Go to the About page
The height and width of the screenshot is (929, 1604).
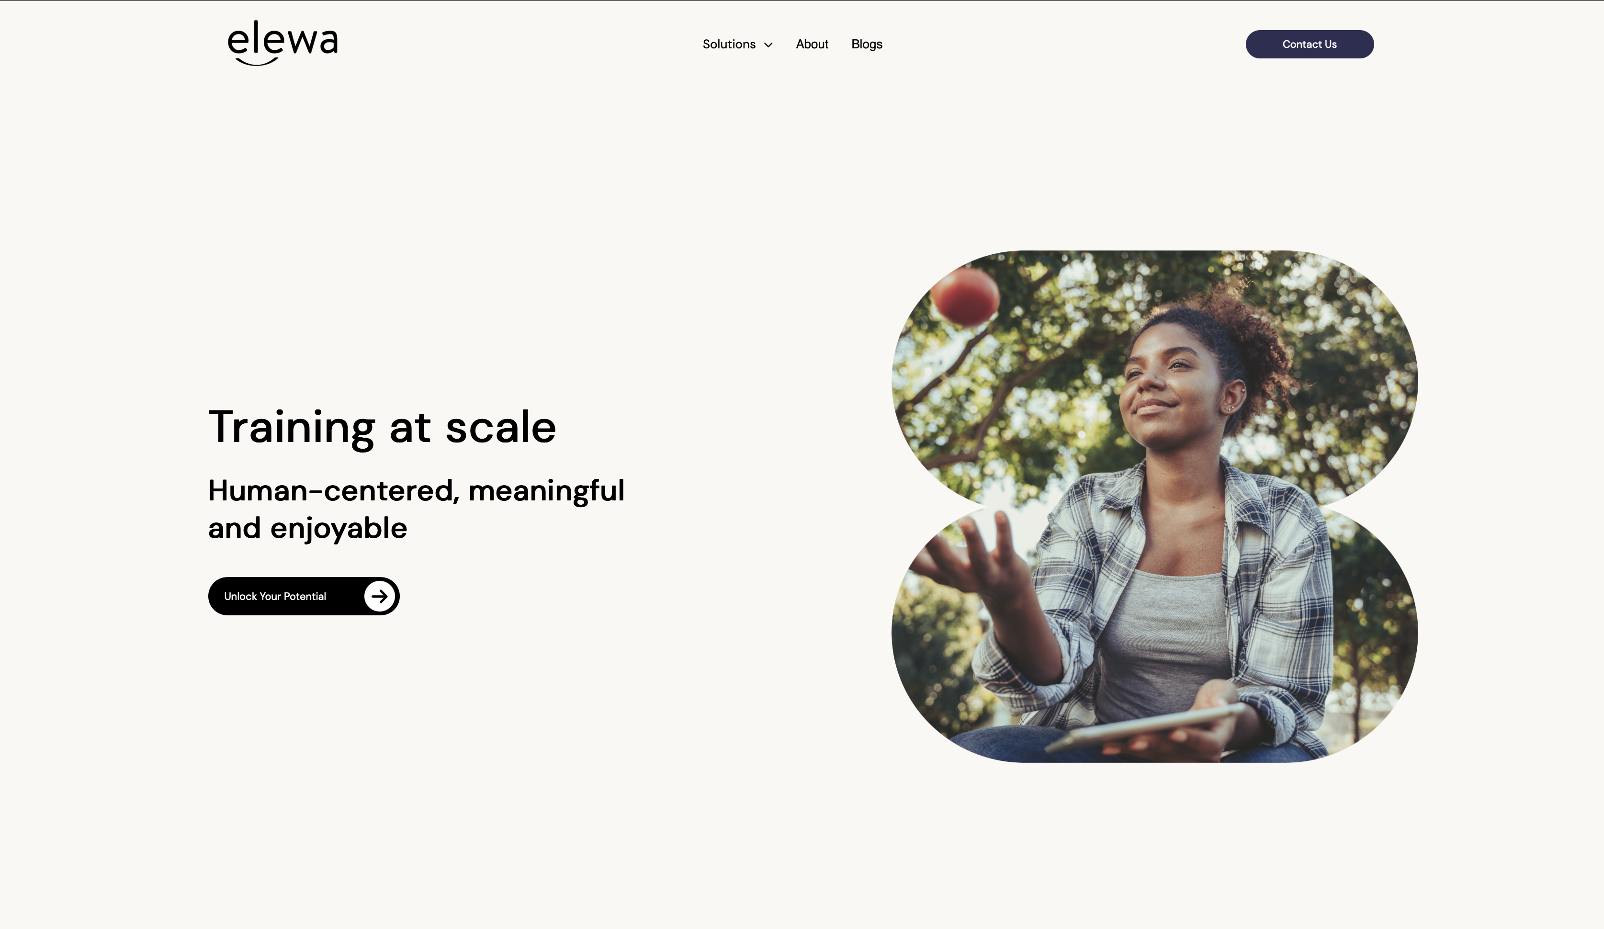(x=812, y=45)
